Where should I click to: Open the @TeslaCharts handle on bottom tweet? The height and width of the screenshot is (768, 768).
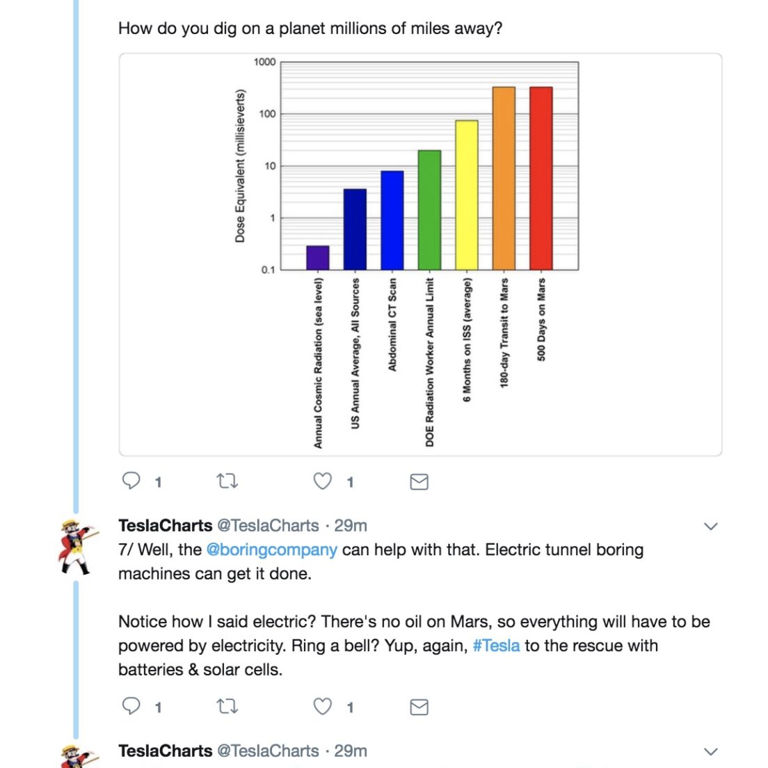268,751
